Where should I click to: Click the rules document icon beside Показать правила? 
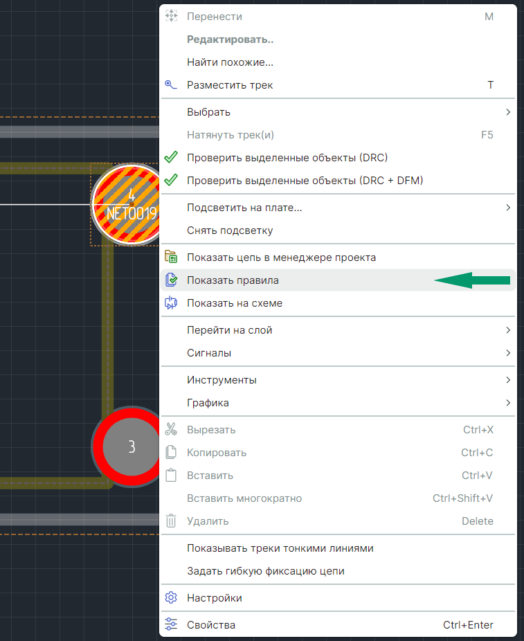click(171, 280)
